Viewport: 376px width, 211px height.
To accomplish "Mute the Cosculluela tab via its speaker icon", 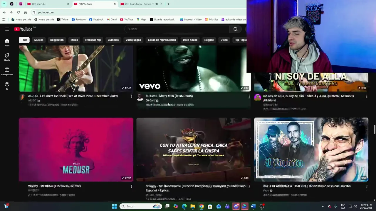I will pyautogui.click(x=157, y=4).
